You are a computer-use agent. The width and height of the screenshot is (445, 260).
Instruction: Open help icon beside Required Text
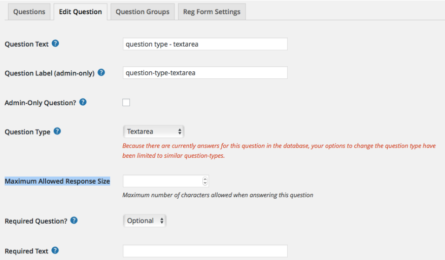pos(55,250)
